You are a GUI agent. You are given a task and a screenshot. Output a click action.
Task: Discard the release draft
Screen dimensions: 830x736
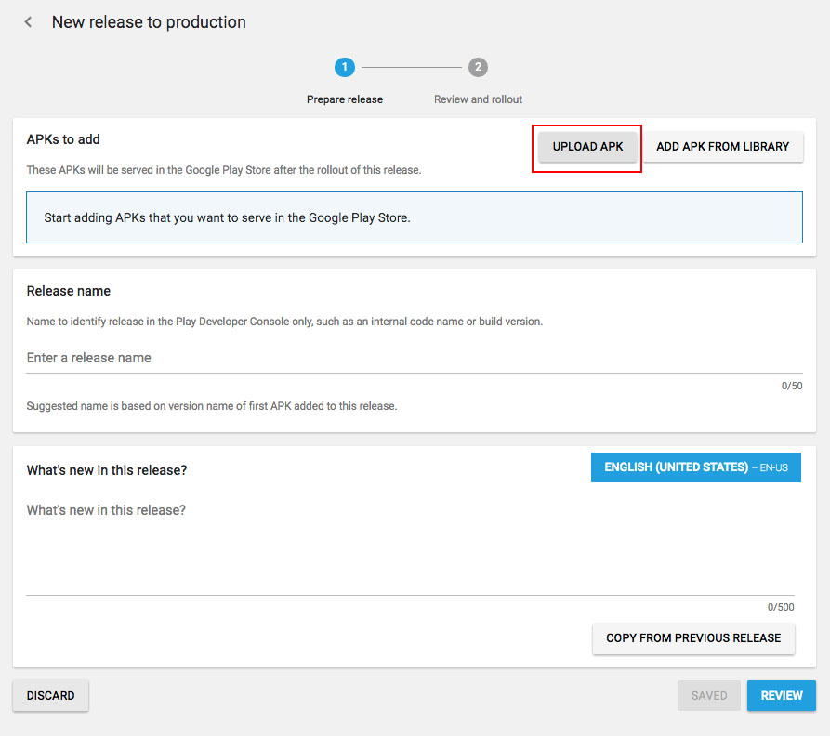(50, 696)
